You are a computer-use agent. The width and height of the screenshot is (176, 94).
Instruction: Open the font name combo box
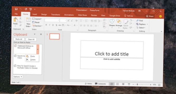[52, 20]
